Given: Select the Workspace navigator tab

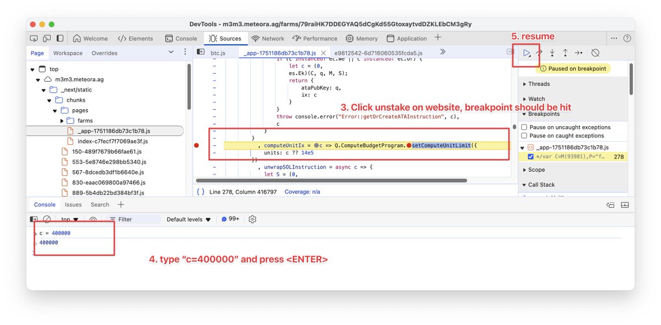Looking at the screenshot, I should (68, 53).
